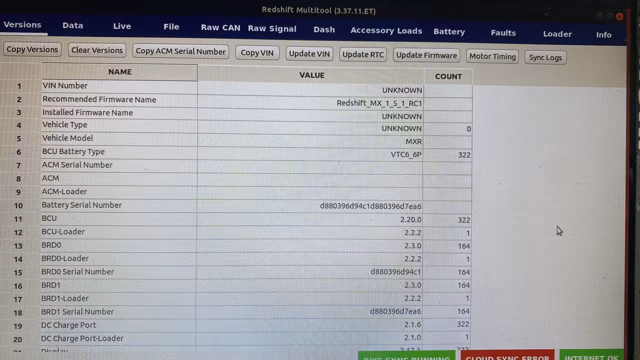
Task: Click the Update Firmware button
Action: (x=426, y=55)
